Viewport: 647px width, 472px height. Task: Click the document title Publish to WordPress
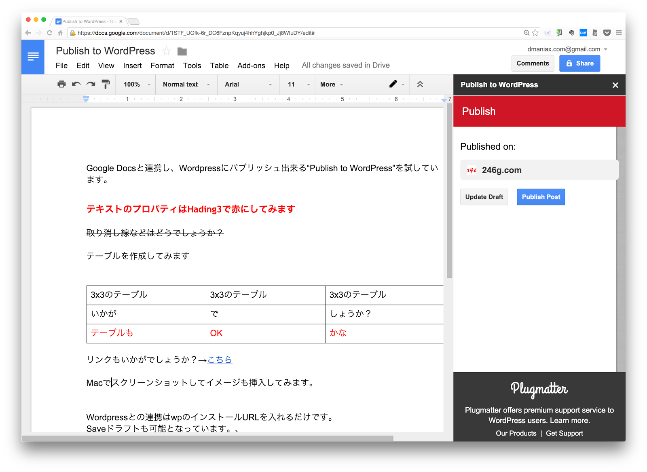[106, 51]
